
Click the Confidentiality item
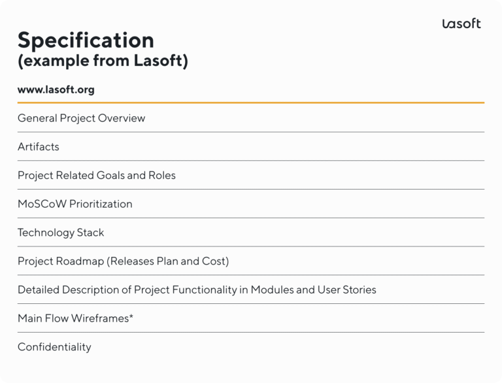(54, 347)
